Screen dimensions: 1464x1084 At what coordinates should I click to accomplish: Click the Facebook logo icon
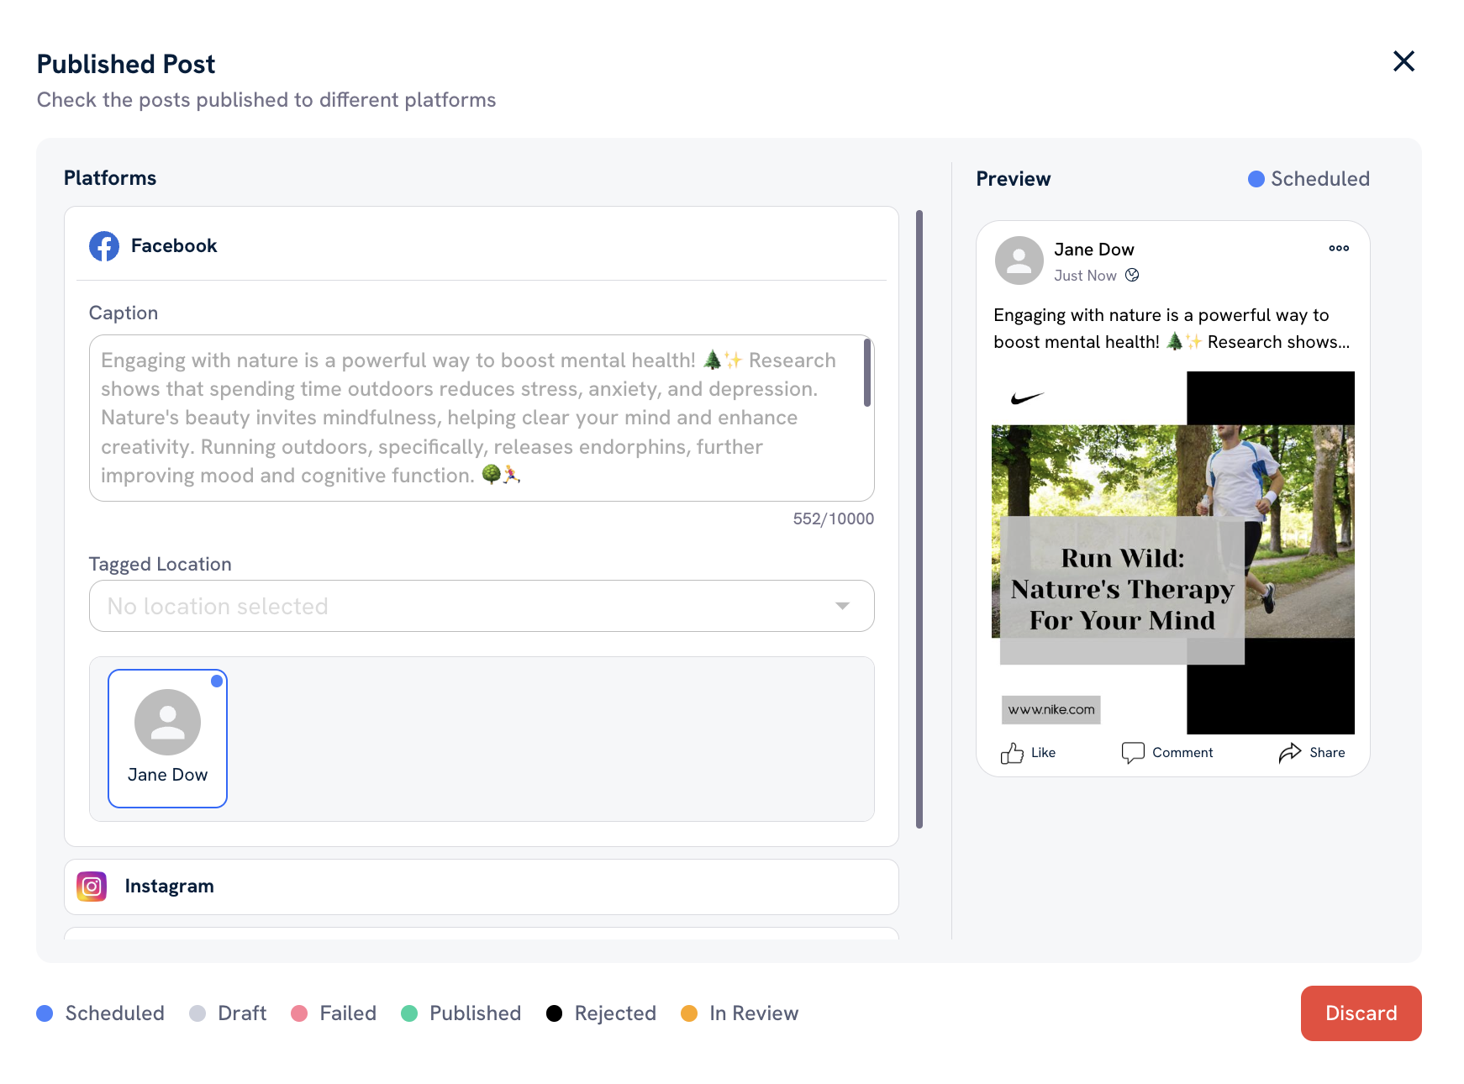(104, 246)
